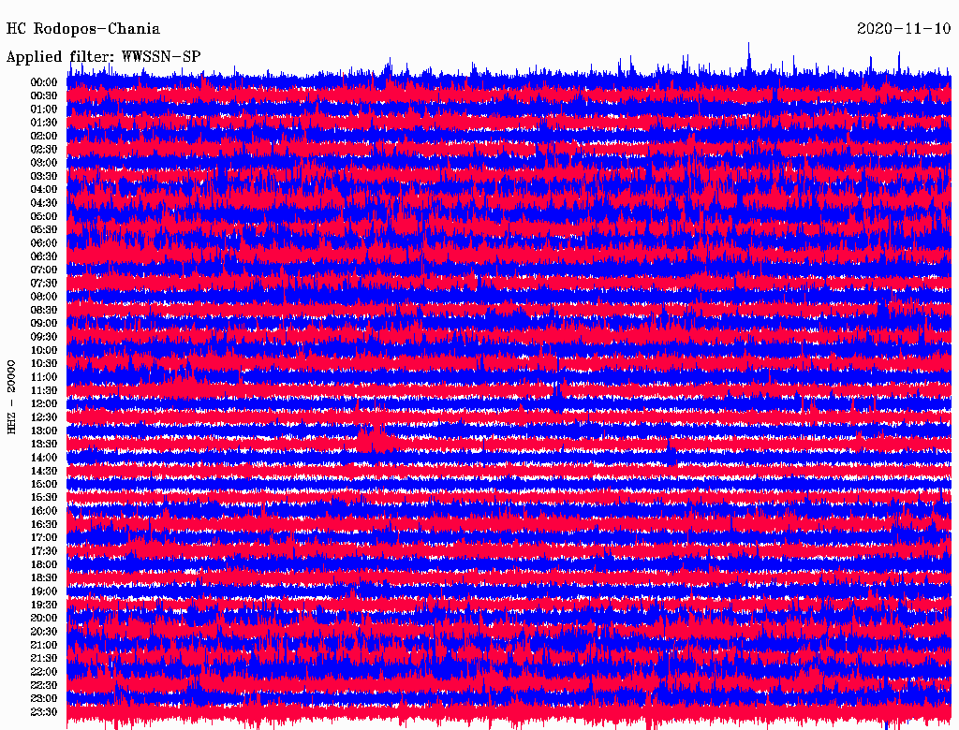The height and width of the screenshot is (730, 959).
Task: Pick the 19:30 time row label
Action: 44,606
